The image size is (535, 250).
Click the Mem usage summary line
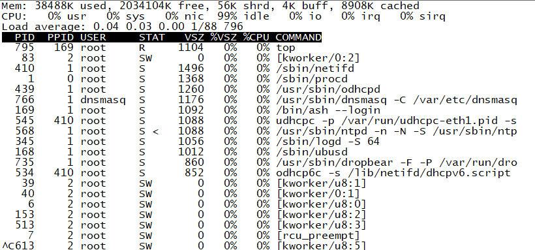211,6
